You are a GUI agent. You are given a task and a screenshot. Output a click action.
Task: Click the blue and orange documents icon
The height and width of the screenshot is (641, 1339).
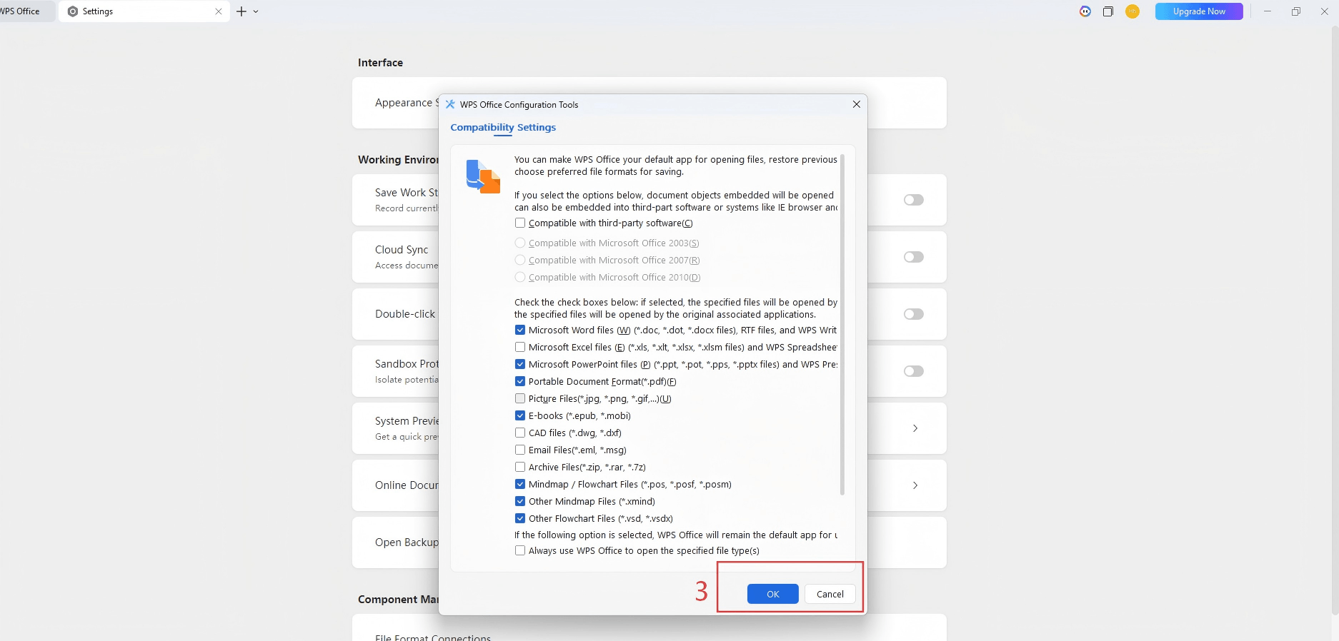pyautogui.click(x=483, y=176)
